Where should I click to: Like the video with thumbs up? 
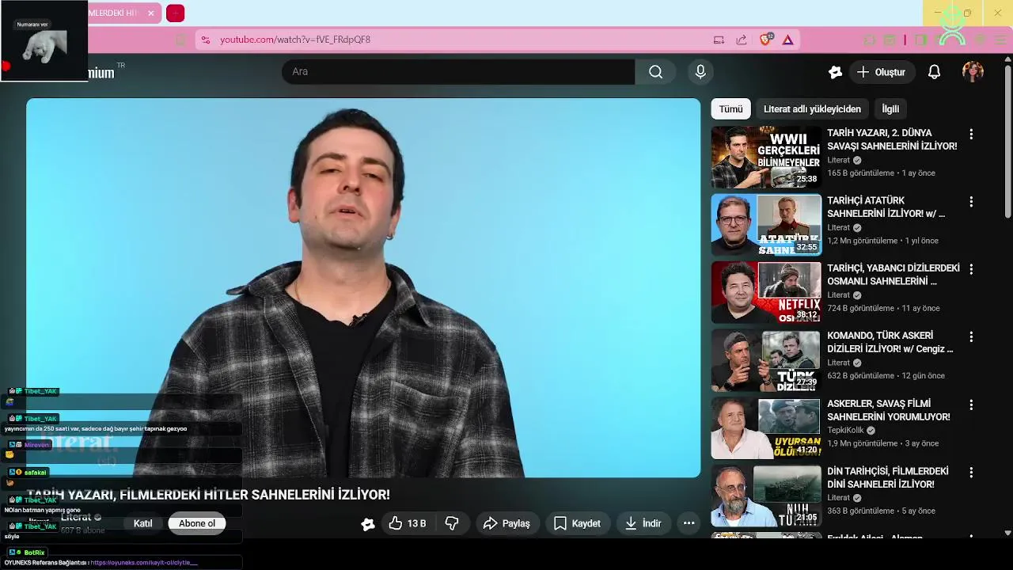click(x=407, y=523)
